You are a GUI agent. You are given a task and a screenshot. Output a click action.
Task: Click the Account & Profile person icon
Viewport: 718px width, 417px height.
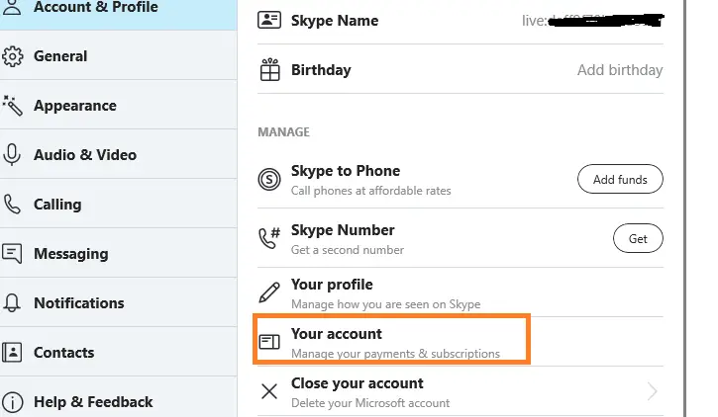[12, 7]
